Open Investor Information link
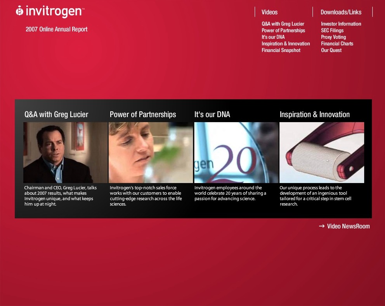This screenshot has height=306, width=385. tap(341, 24)
